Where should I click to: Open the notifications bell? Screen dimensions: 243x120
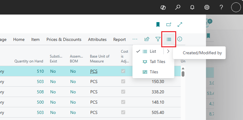(x=192, y=7)
